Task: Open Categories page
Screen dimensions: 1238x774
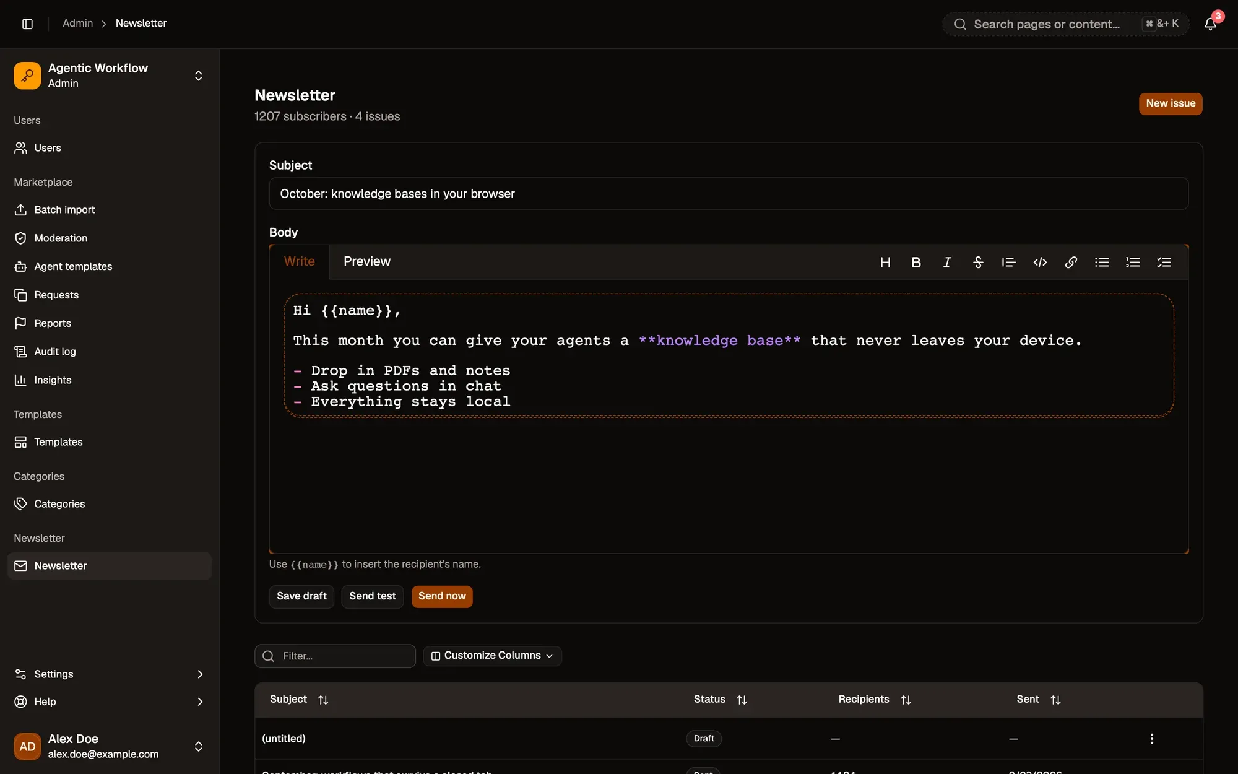Action: tap(110, 504)
